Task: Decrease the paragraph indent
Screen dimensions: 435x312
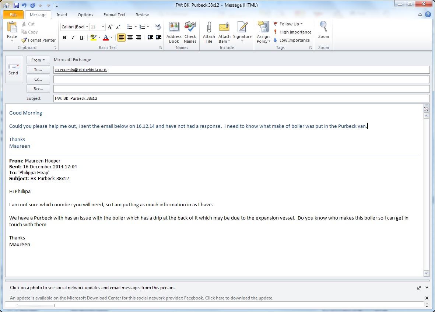Action: click(150, 38)
